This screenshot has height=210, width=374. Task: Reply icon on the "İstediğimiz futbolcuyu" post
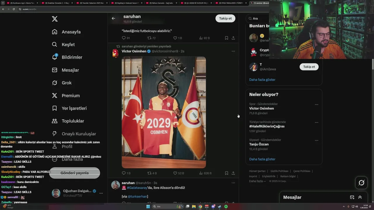[124, 38]
